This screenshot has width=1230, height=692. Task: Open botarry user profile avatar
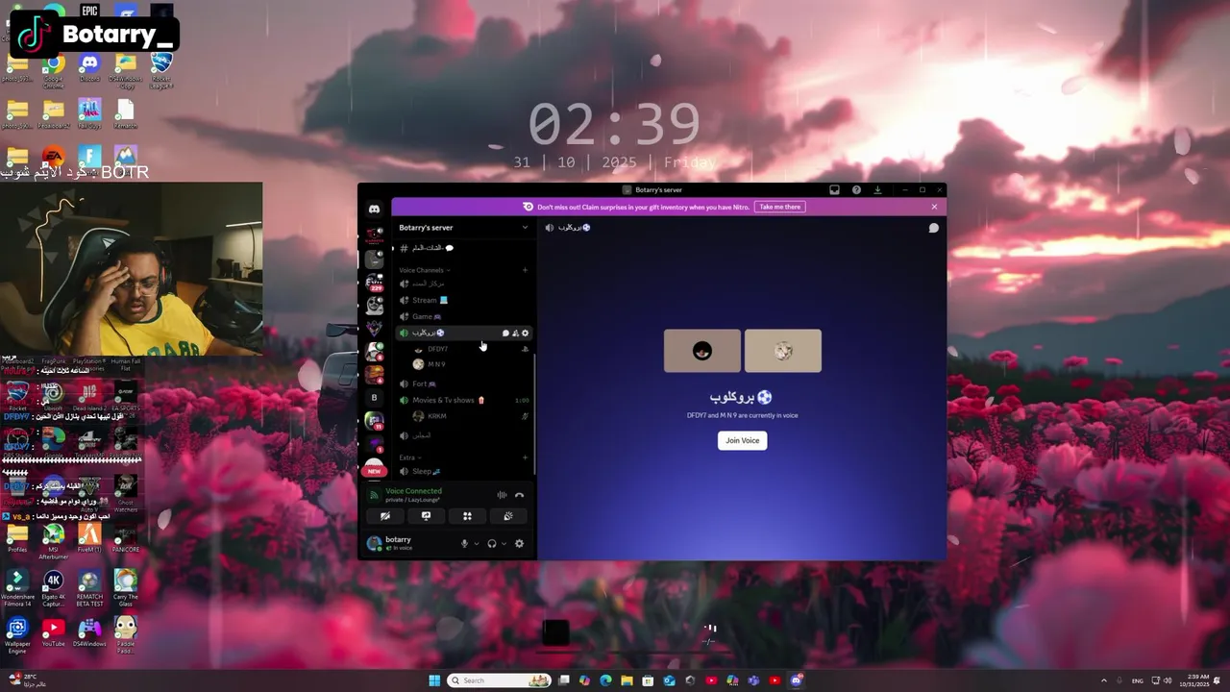click(374, 543)
